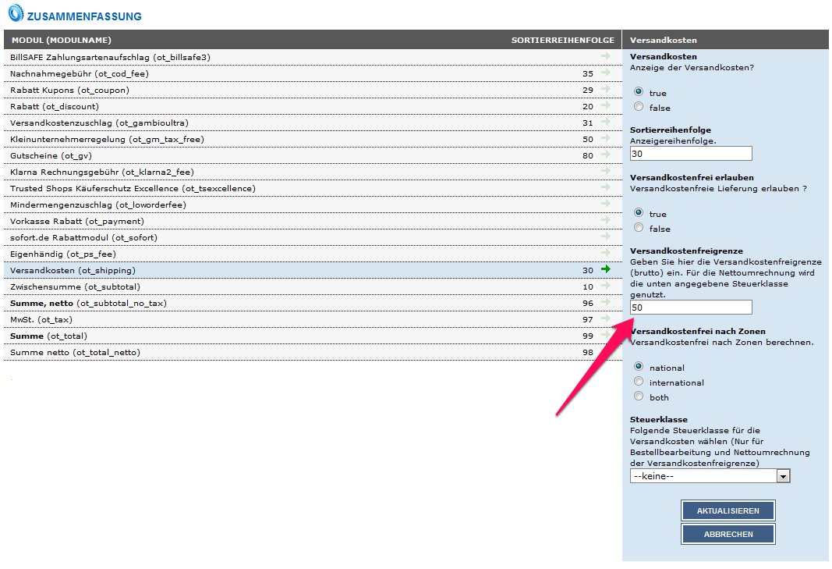Click the arrow icon for Zwischensumme row
This screenshot has width=832, height=569.
pos(606,286)
